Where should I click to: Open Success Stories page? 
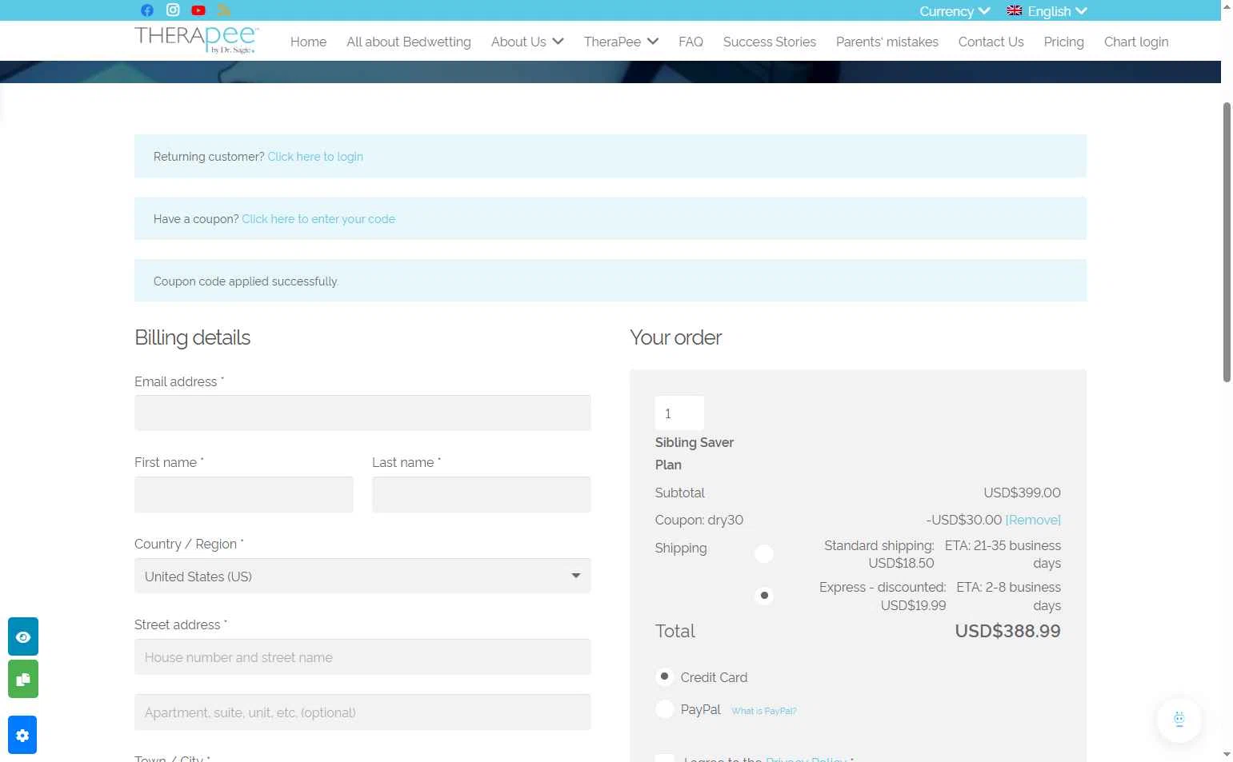point(770,42)
